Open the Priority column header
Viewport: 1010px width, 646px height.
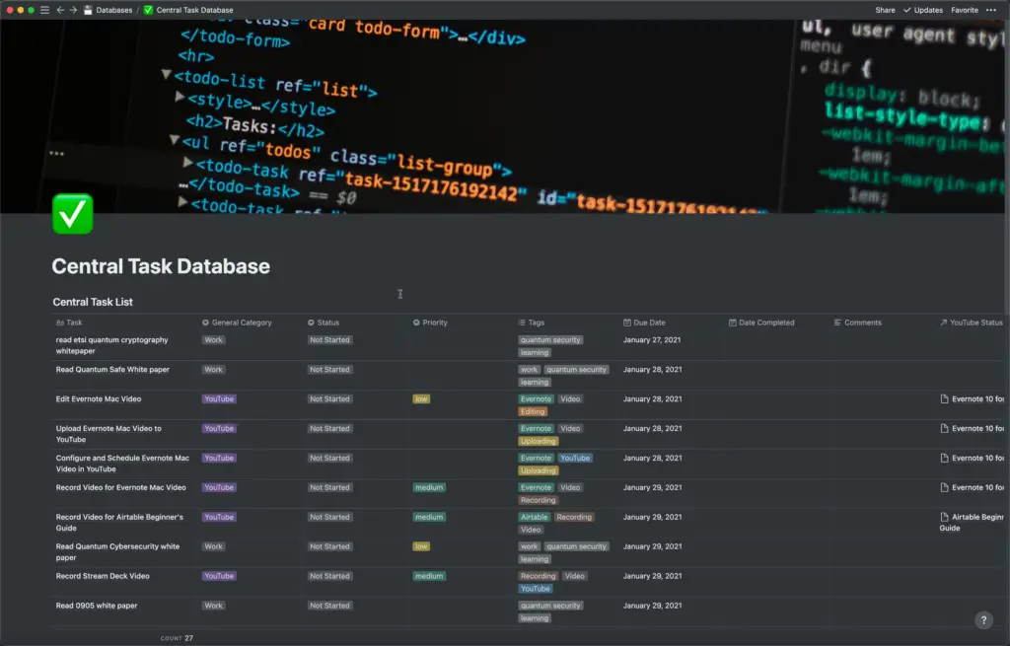click(x=430, y=323)
